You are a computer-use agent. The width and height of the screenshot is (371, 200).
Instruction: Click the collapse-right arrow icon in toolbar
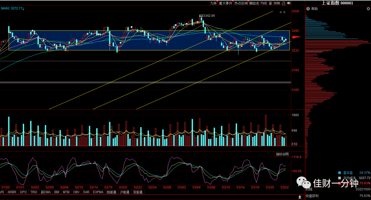coord(289,3)
